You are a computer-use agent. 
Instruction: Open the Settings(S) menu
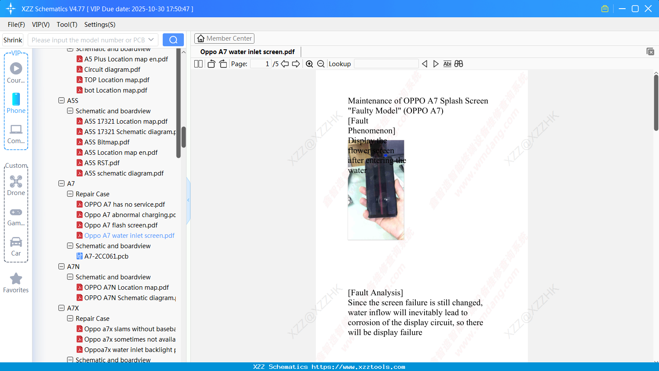coord(100,25)
